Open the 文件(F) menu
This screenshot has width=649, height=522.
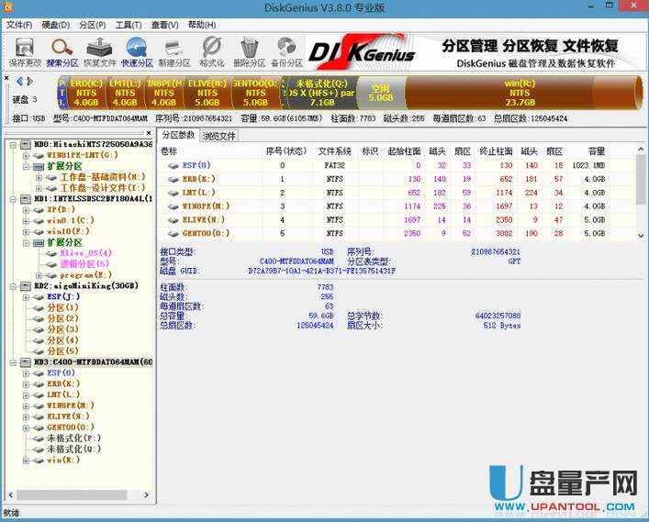click(x=18, y=25)
